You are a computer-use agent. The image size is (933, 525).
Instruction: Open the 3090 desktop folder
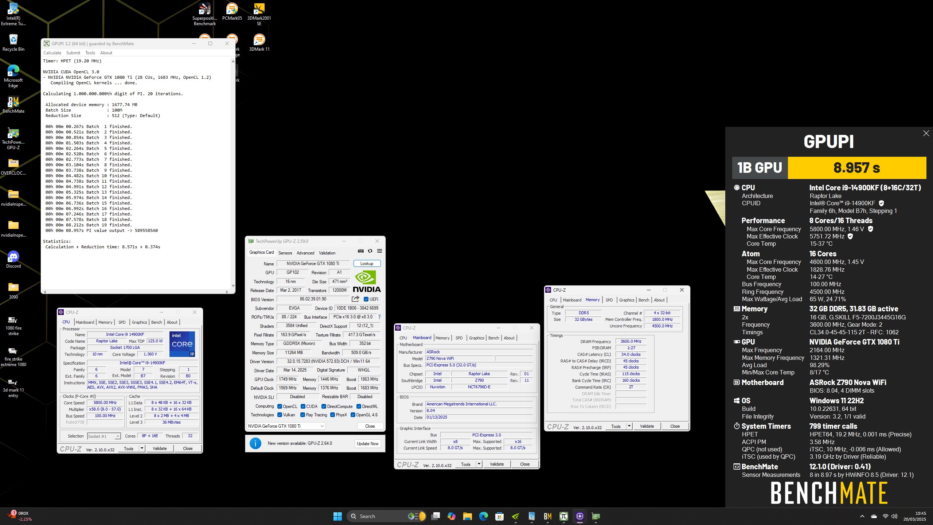[13, 291]
